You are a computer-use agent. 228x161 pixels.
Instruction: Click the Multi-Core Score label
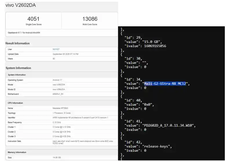(x=90, y=24)
